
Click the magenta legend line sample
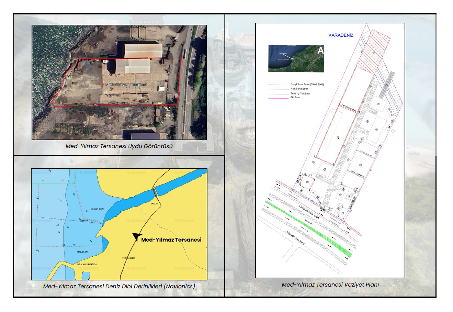tap(279, 98)
